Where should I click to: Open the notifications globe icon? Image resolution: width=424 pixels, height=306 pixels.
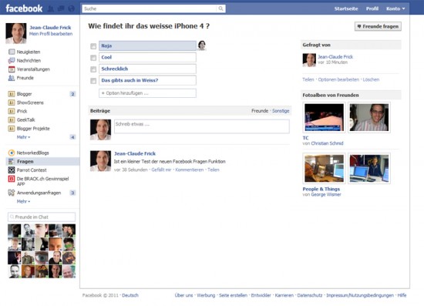click(71, 8)
